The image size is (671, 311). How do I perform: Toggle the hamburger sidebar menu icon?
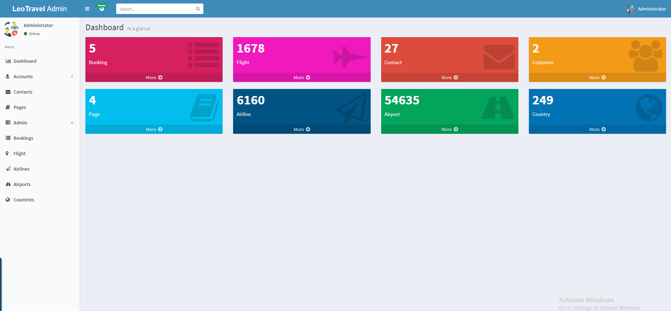(x=87, y=9)
